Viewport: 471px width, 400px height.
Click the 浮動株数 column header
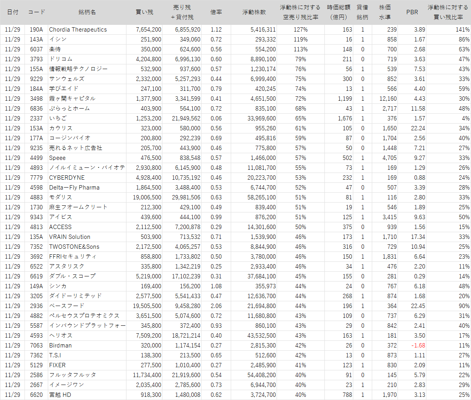click(254, 12)
